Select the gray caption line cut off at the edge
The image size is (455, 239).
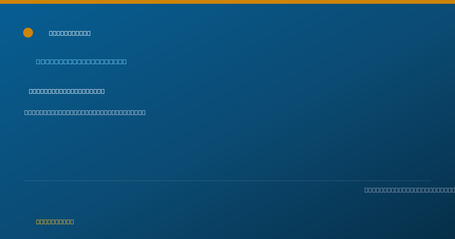tap(409, 190)
